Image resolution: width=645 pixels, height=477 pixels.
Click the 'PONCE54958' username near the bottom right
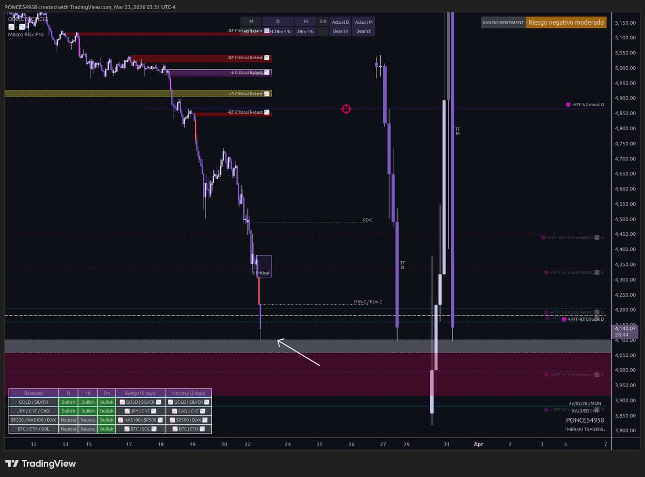[585, 420]
